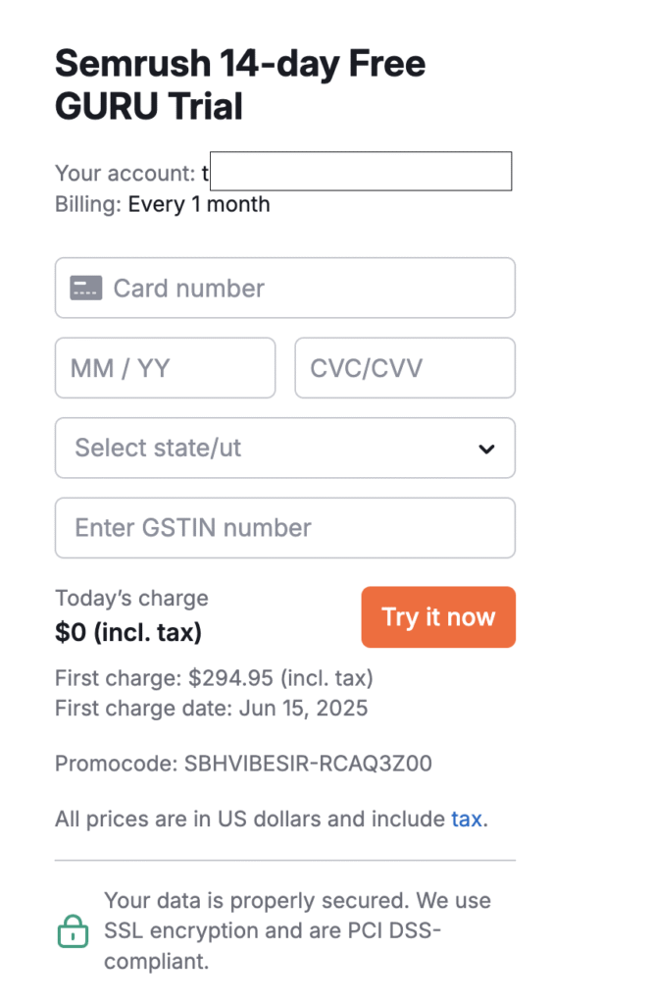Click the green lock security icon
This screenshot has height=1005, width=652.
[x=73, y=930]
